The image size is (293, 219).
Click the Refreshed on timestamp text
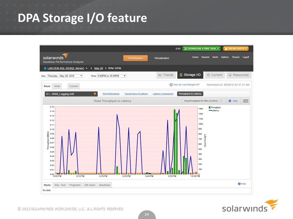coord(228,85)
